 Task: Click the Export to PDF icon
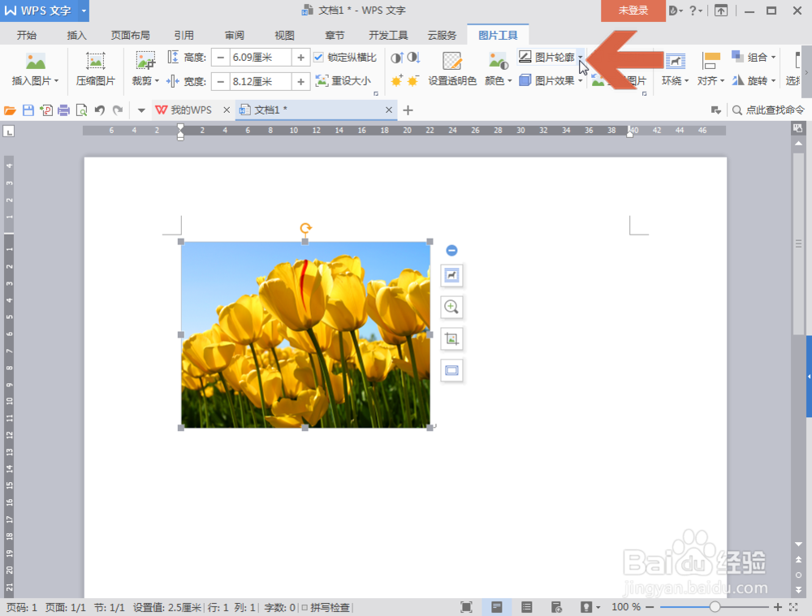[46, 110]
